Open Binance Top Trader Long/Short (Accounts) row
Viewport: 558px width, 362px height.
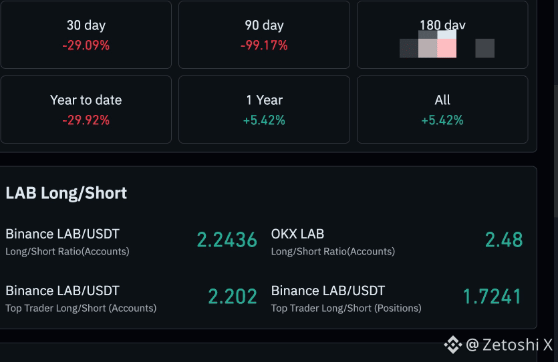(x=132, y=299)
